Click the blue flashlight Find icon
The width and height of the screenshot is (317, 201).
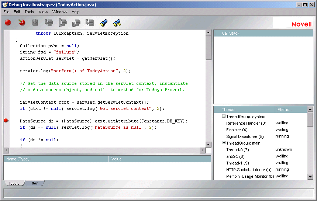point(104,23)
